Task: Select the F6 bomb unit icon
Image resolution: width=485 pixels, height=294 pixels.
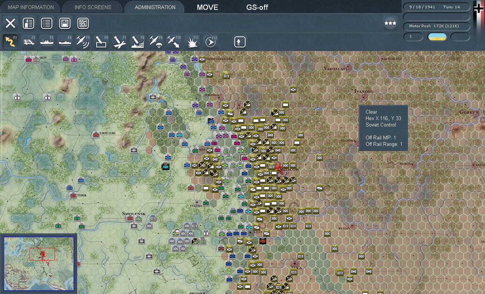Action: coord(101,42)
